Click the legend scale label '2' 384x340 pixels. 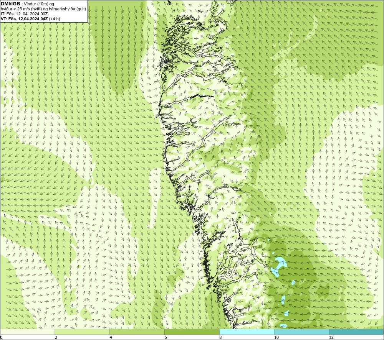[56, 337]
